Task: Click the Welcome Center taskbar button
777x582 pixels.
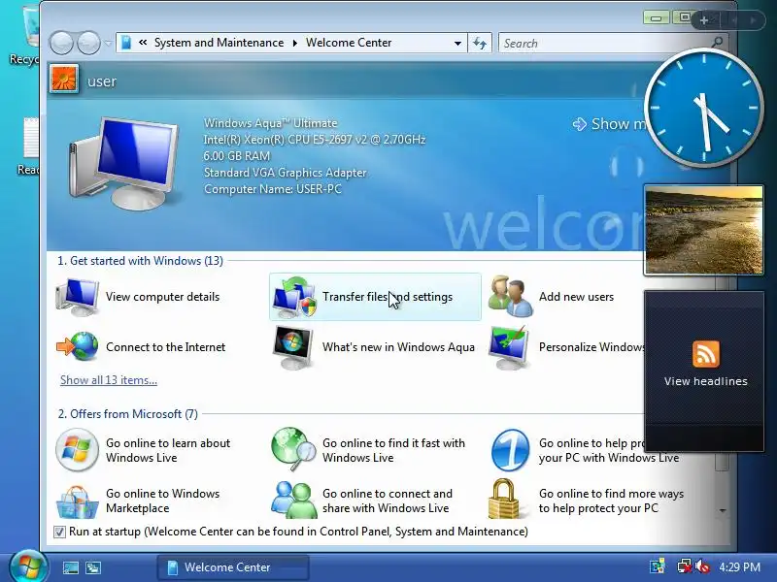Action: tap(233, 567)
